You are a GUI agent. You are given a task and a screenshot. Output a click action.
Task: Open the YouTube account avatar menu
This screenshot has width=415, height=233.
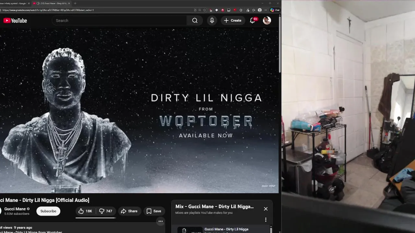[267, 20]
